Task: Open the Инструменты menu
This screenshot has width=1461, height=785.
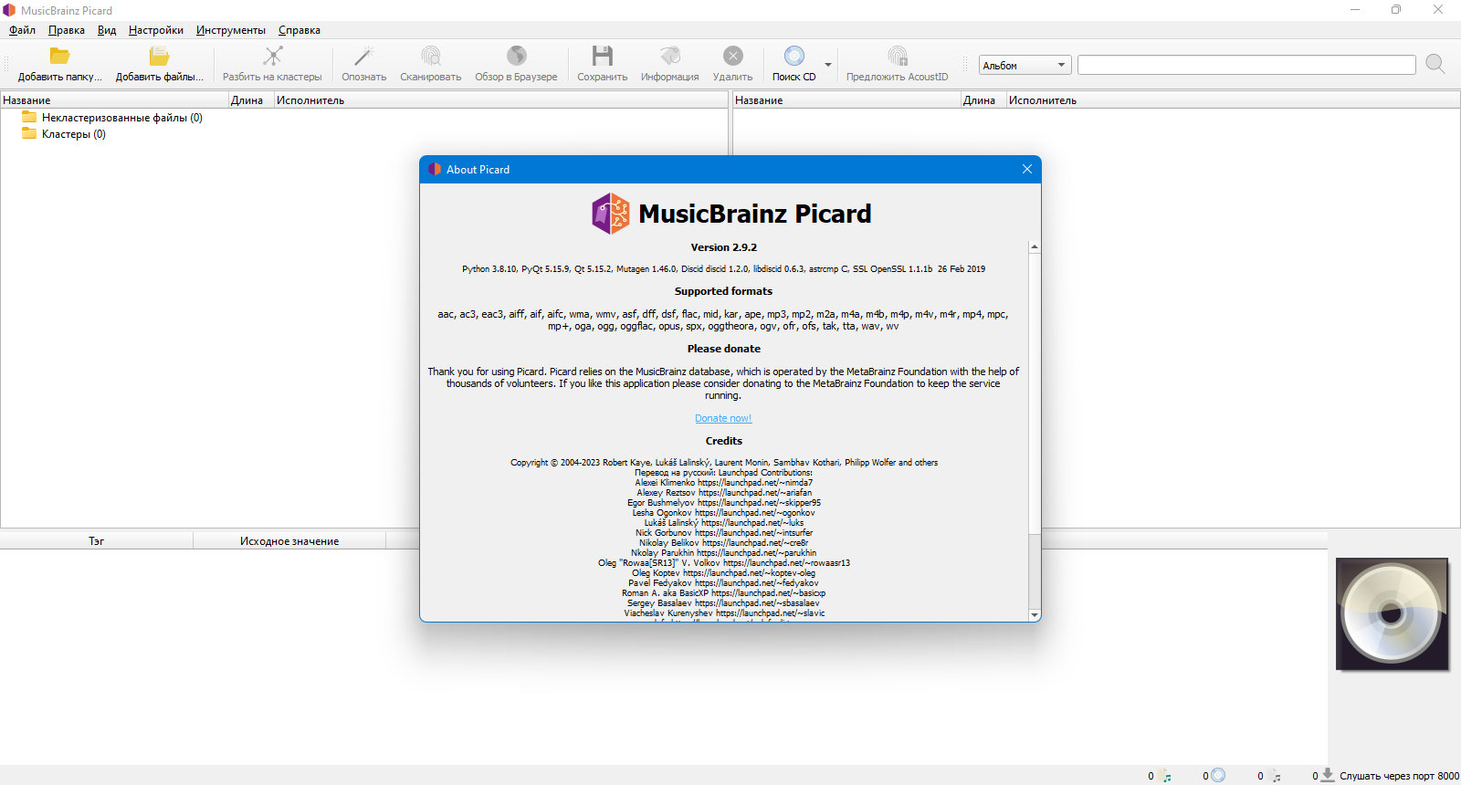Action: pyautogui.click(x=231, y=30)
